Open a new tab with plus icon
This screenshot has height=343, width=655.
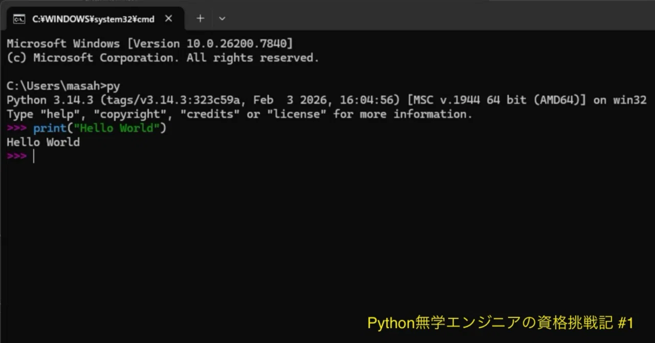click(200, 18)
